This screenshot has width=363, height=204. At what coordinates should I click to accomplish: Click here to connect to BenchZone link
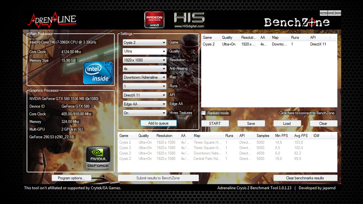point(307,113)
